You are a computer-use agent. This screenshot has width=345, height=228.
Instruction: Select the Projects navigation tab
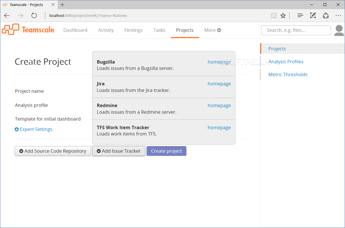[x=185, y=30]
